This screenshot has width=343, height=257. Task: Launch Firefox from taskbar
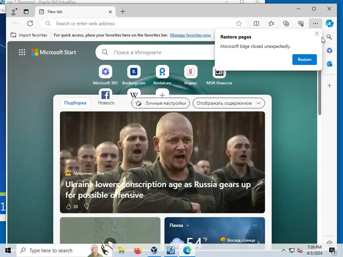138,250
